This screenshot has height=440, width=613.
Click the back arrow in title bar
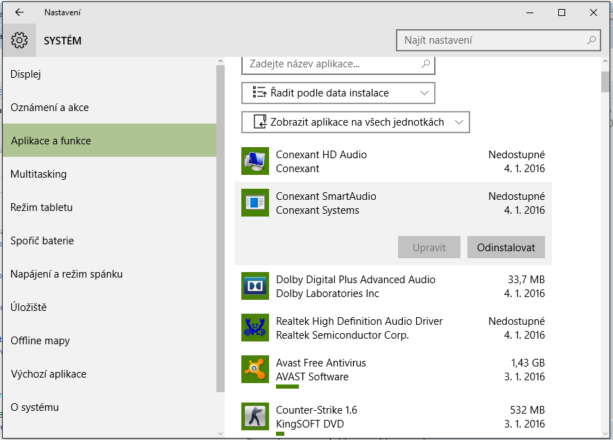19,12
